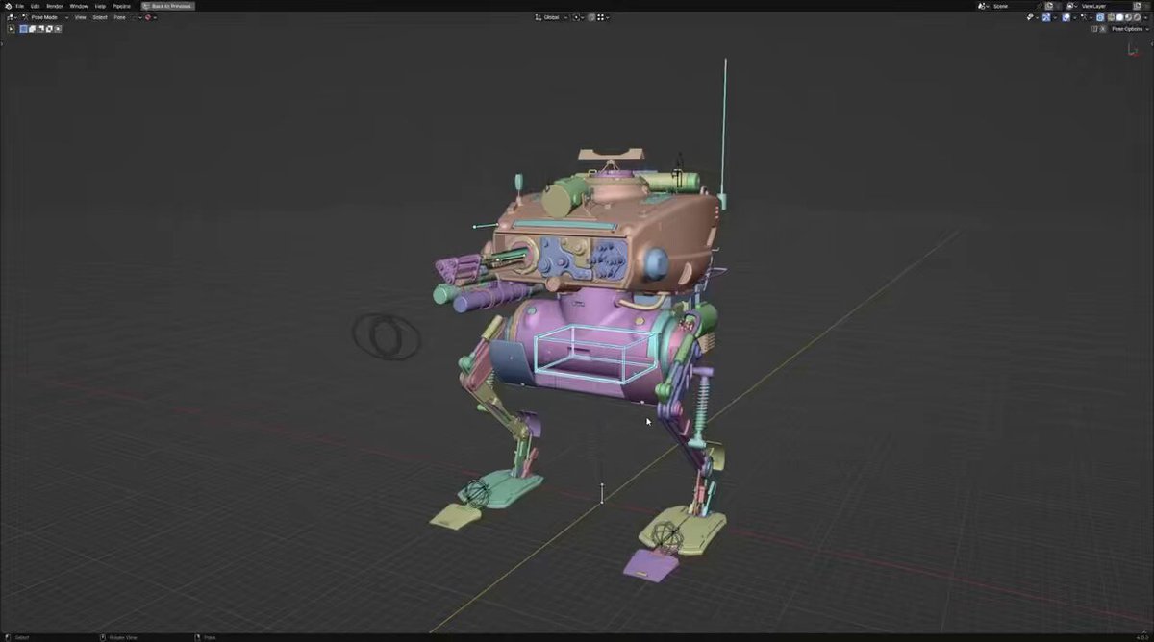Choose the intersect-selection mode icon
1154x642 pixels.
coord(58,29)
